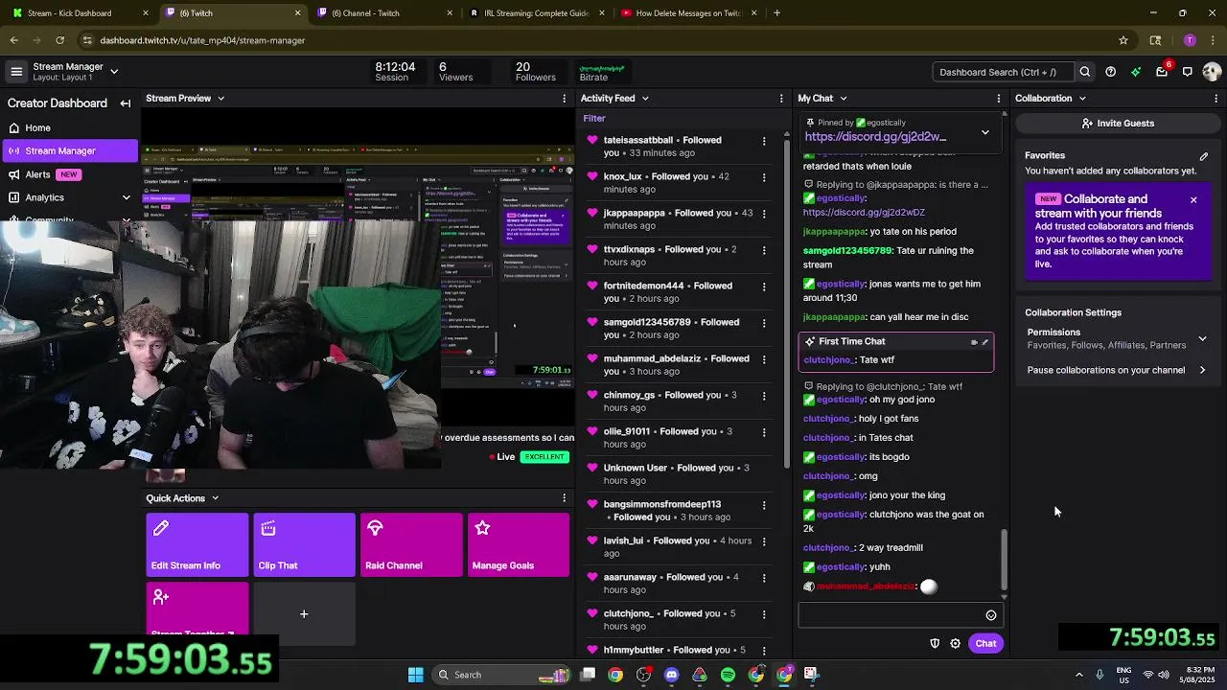
Task: Expand the Quick Actions title dropdown
Action: (x=215, y=498)
